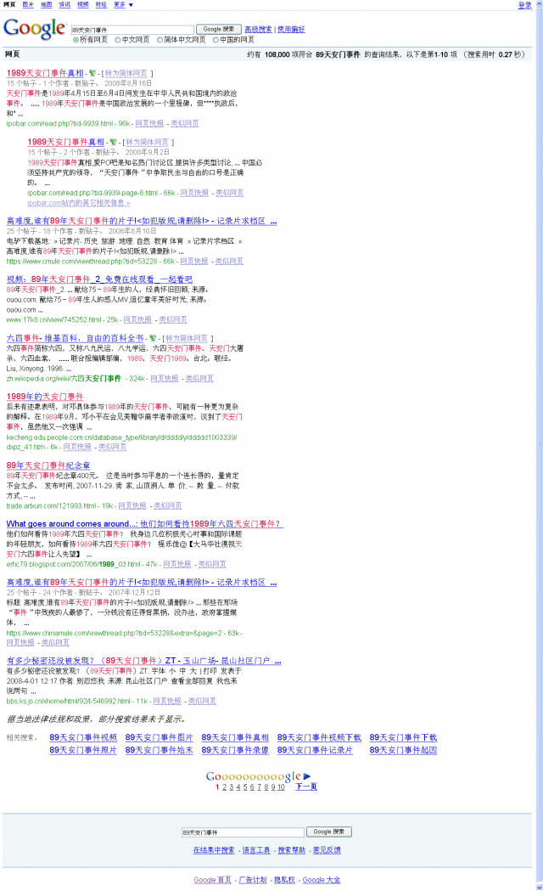This screenshot has height=891, width=543.
Task: Click the blue next-page arrow icon
Action: [x=307, y=776]
